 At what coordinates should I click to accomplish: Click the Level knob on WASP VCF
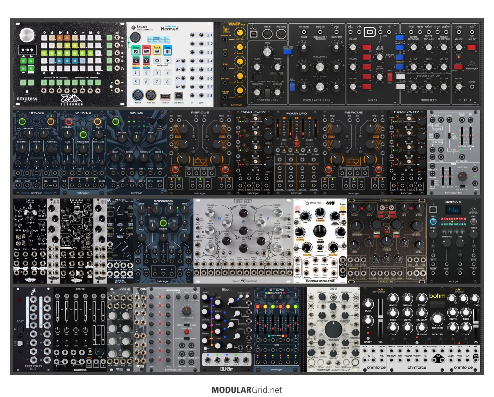pyautogui.click(x=239, y=33)
